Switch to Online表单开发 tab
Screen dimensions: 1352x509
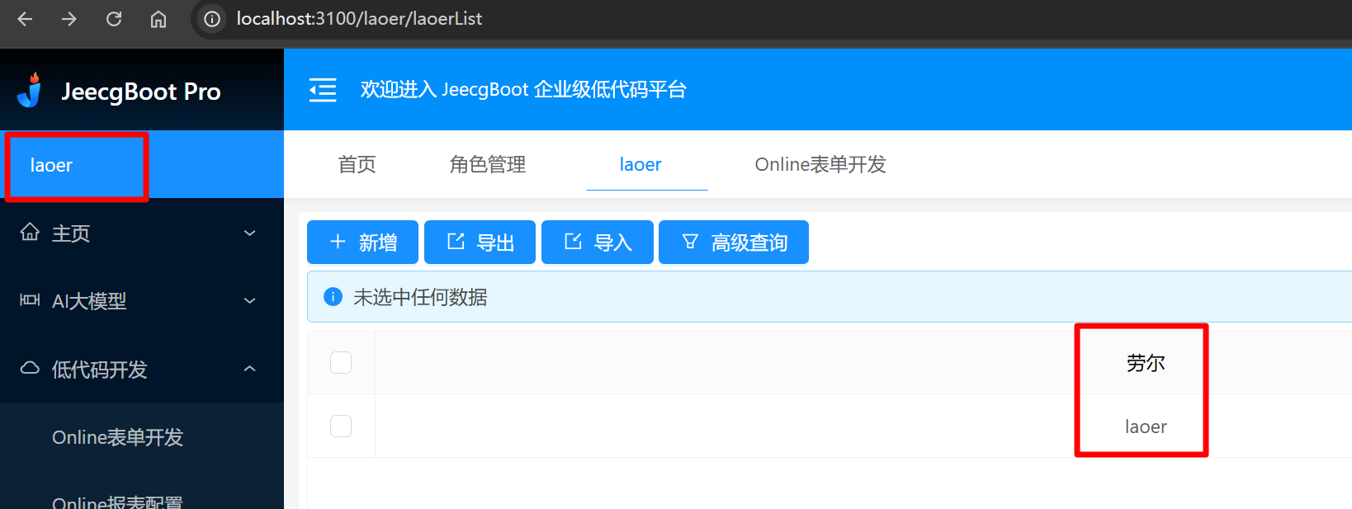click(820, 165)
